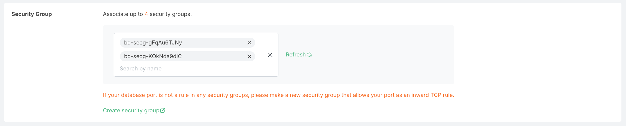Click 'security groups.' in the description line
626x126 pixels.
pos(171,14)
